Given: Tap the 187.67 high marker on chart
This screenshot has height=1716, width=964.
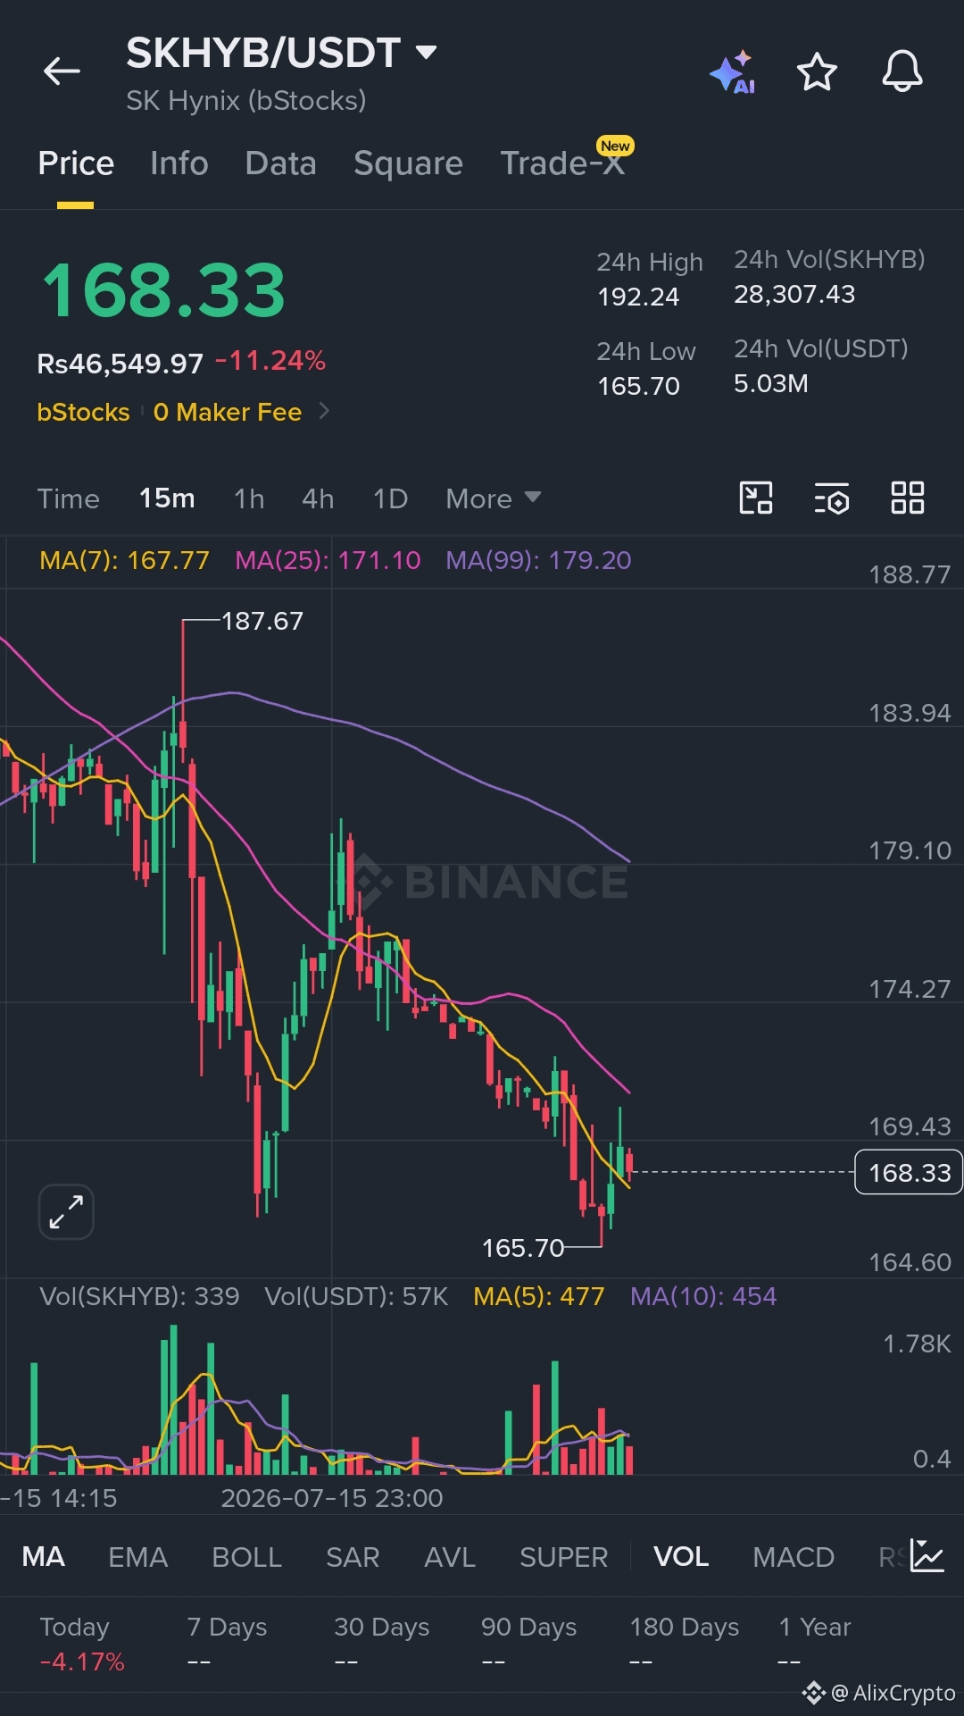Looking at the screenshot, I should (x=262, y=621).
